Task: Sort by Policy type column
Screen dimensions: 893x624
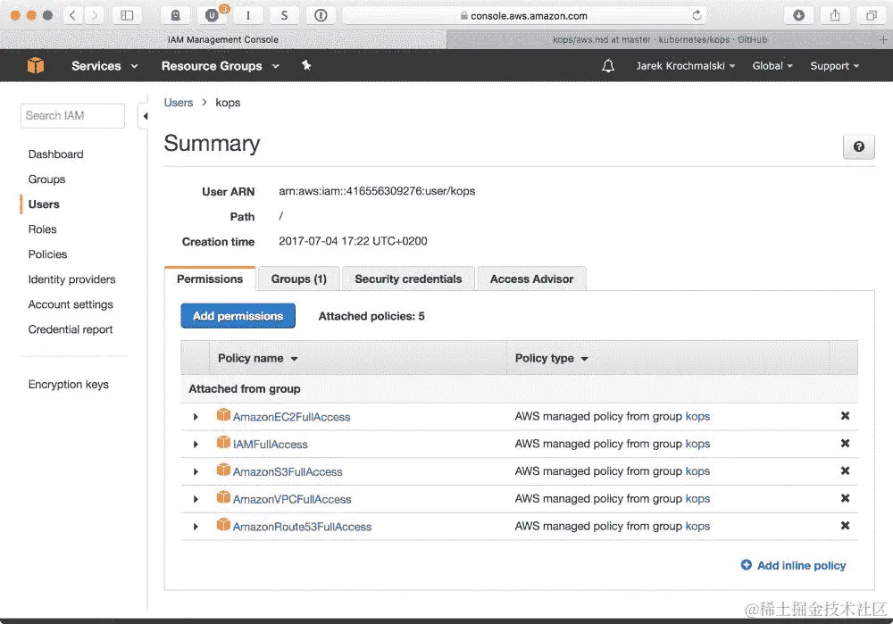Action: pos(551,358)
